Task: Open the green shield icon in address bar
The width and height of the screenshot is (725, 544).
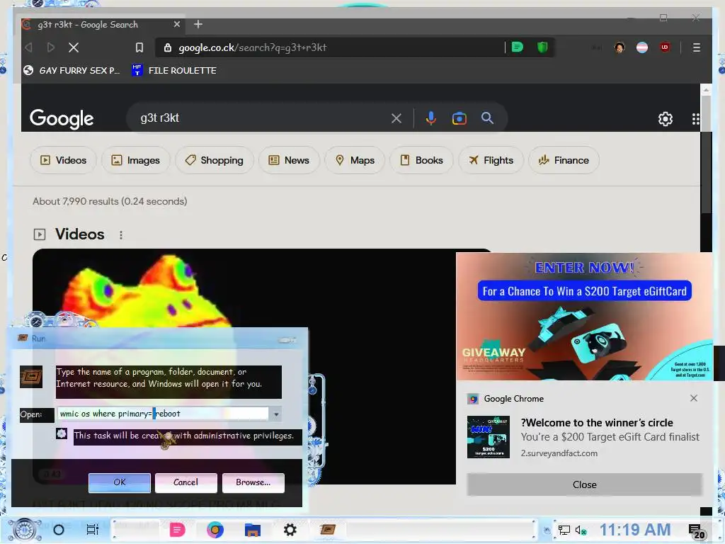Action: (542, 47)
